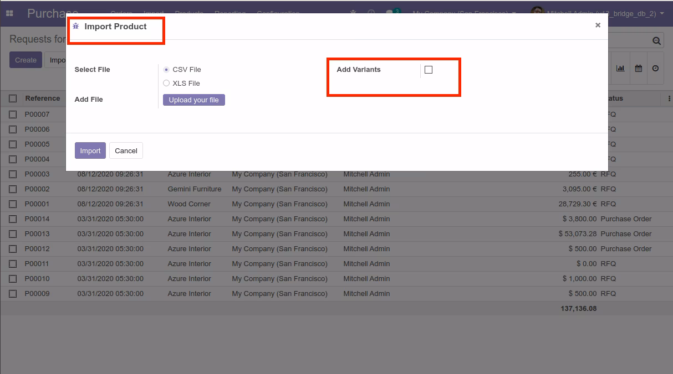Open the My Company (San Francisco) dropdown
This screenshot has width=673, height=374.
click(464, 13)
